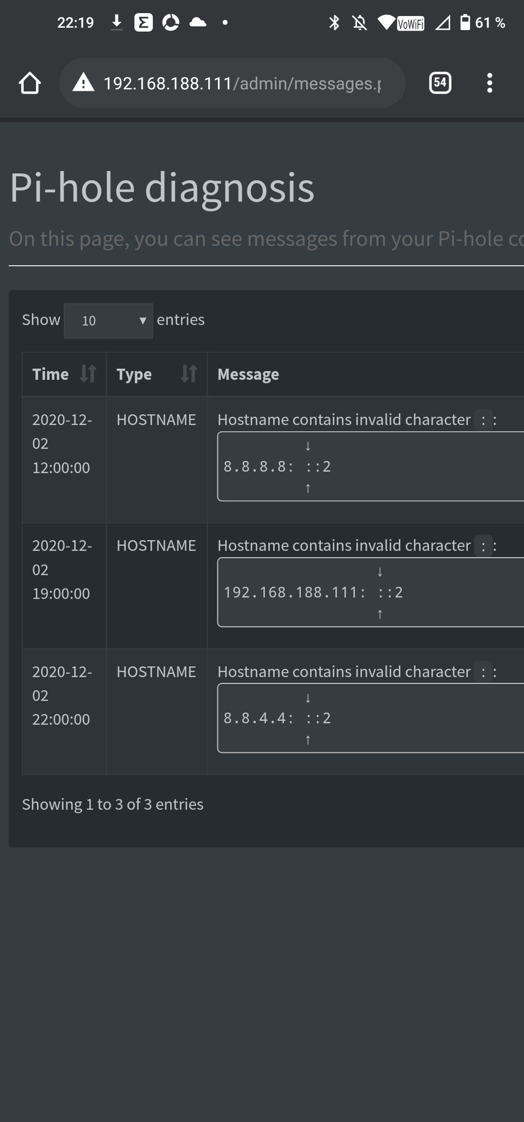The width and height of the screenshot is (524, 1122).
Task: Select the 8.8.4.4 hostname message box
Action: [371, 718]
